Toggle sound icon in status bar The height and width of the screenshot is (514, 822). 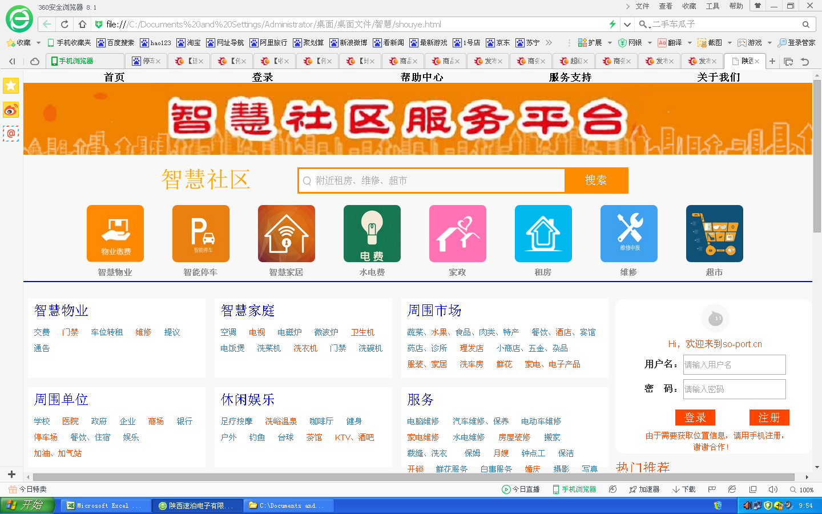pyautogui.click(x=773, y=489)
